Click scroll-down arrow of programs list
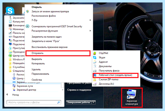This screenshot has height=111, width=165. tap(63, 90)
